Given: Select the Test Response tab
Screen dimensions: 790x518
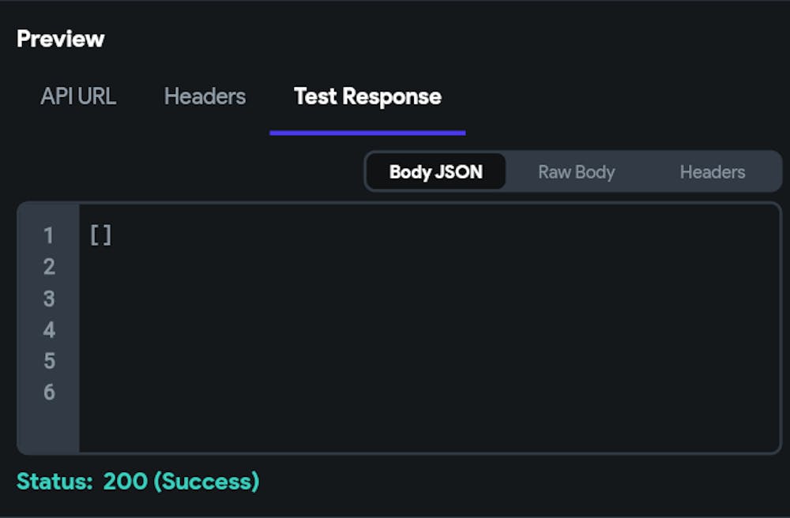Looking at the screenshot, I should (367, 96).
